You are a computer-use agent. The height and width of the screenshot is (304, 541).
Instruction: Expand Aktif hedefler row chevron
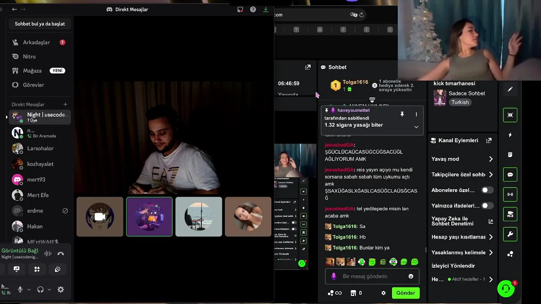(x=491, y=279)
